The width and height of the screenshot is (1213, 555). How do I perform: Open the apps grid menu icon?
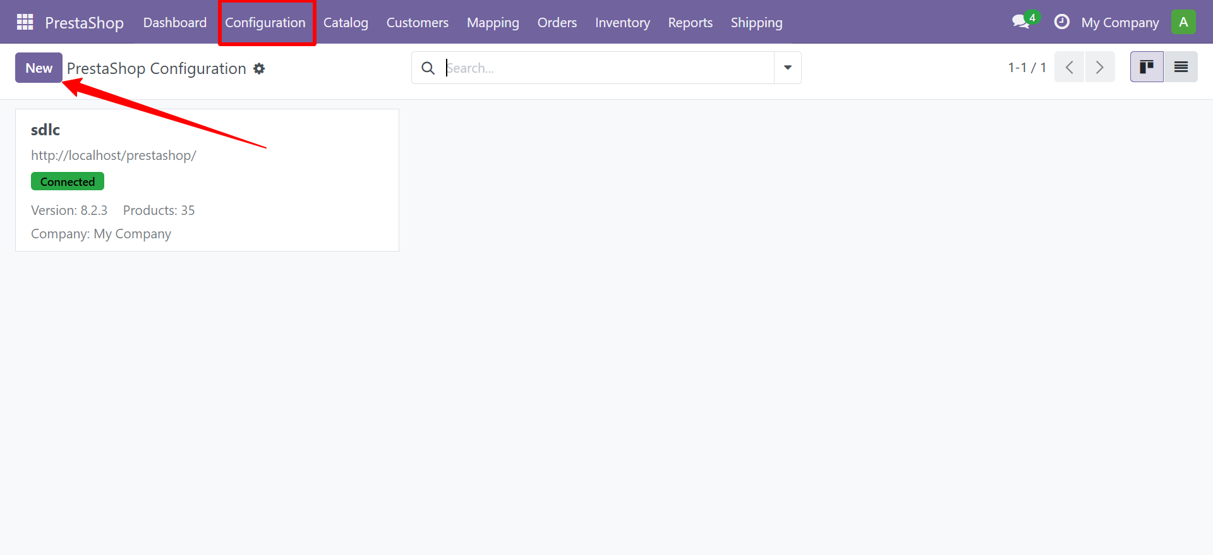[x=25, y=22]
